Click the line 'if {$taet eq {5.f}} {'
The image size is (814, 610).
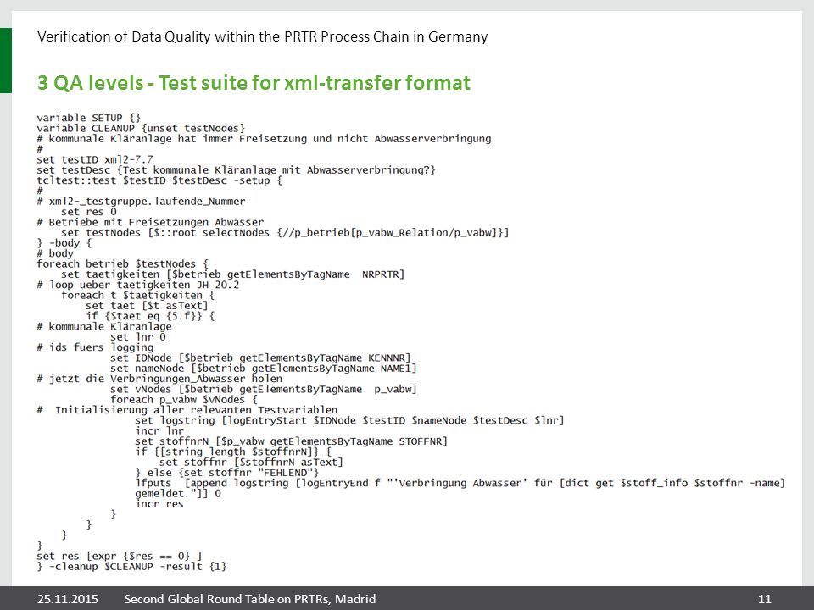(x=151, y=316)
